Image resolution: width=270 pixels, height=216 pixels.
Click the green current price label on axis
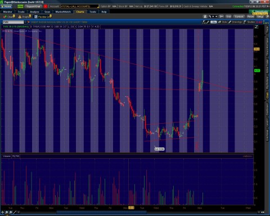[256, 70]
